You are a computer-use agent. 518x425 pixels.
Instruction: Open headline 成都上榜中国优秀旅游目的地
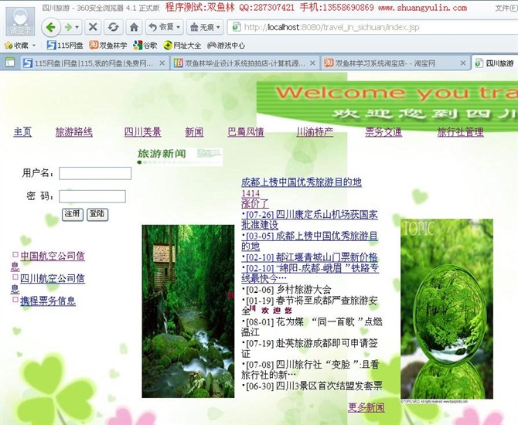[302, 182]
